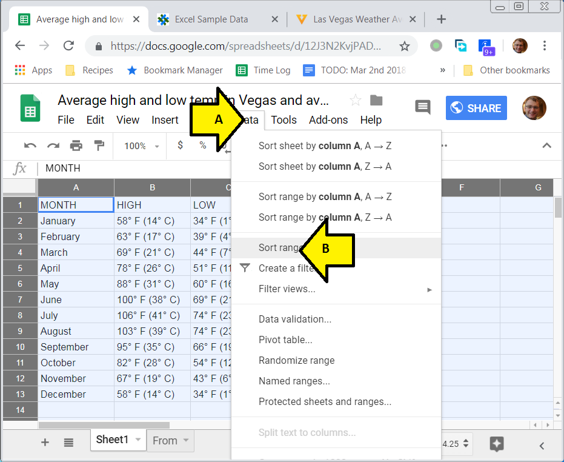Open the View menu

128,120
